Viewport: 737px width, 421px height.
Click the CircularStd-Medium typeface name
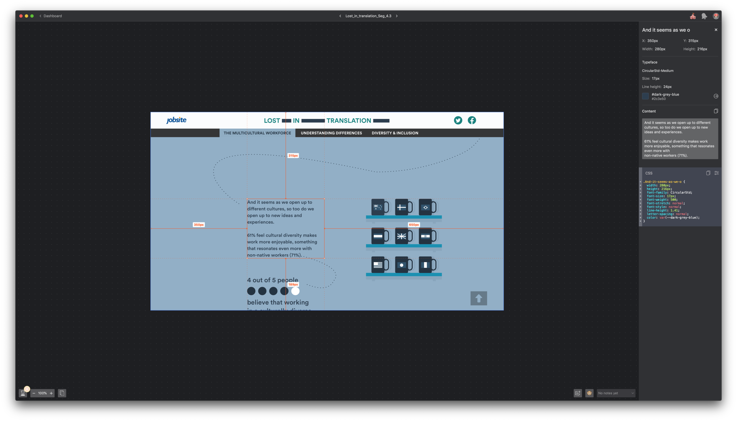coord(657,71)
